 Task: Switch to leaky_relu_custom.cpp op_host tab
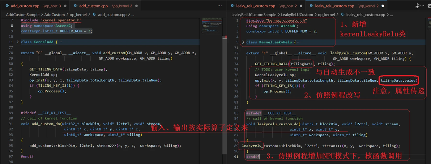coord(266,6)
